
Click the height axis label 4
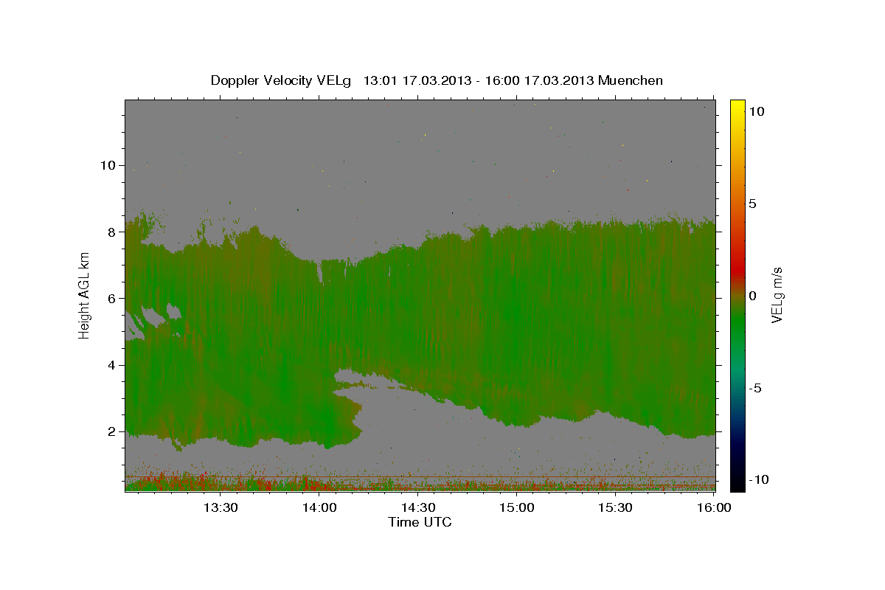pyautogui.click(x=111, y=364)
